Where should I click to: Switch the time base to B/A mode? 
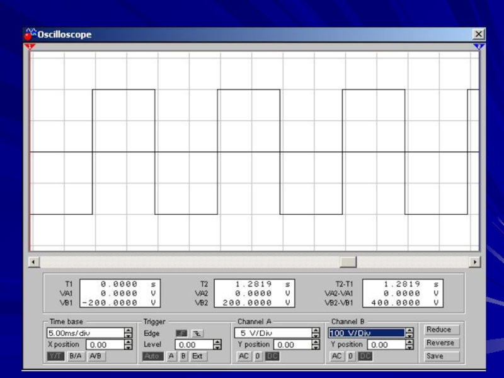pos(76,356)
